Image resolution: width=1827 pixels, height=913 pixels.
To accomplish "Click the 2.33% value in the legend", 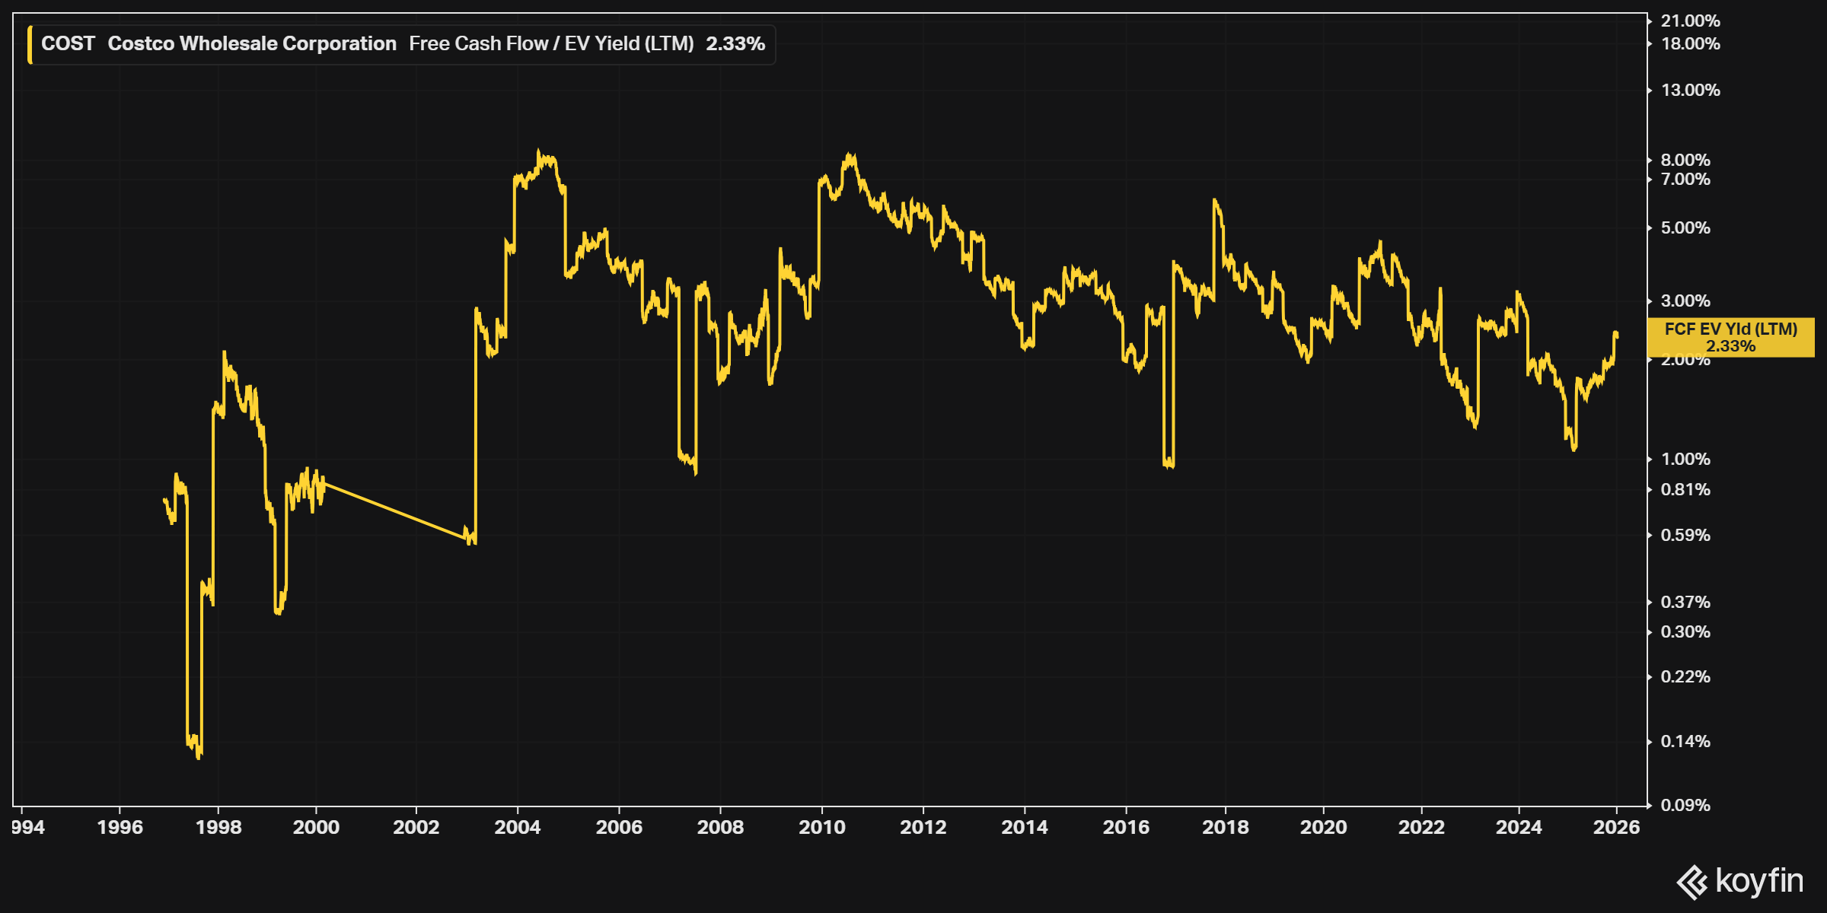I will (735, 44).
